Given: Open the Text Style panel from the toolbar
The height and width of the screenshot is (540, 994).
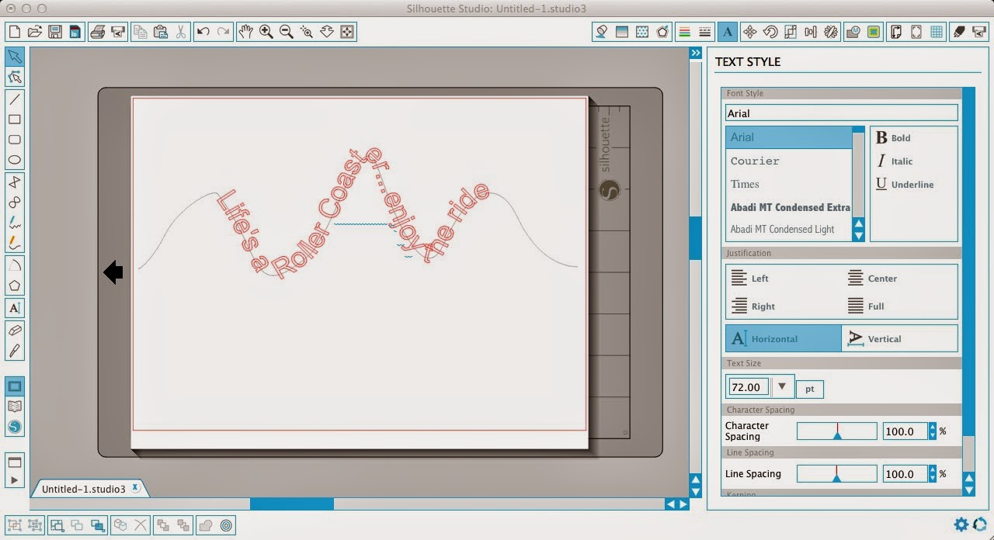Looking at the screenshot, I should click(728, 31).
